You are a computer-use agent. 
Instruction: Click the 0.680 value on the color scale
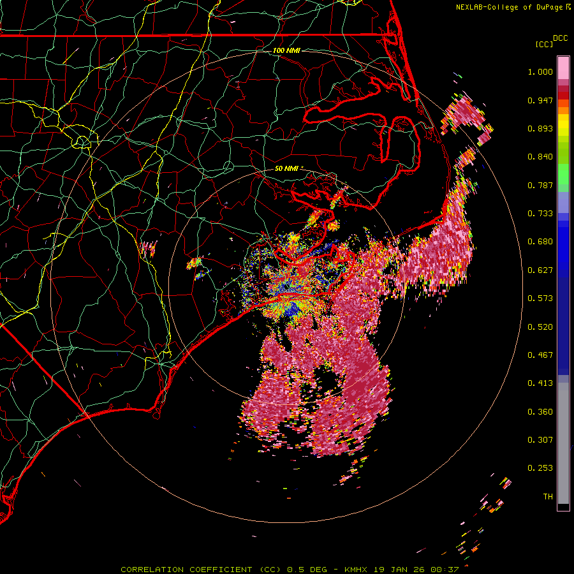point(540,242)
